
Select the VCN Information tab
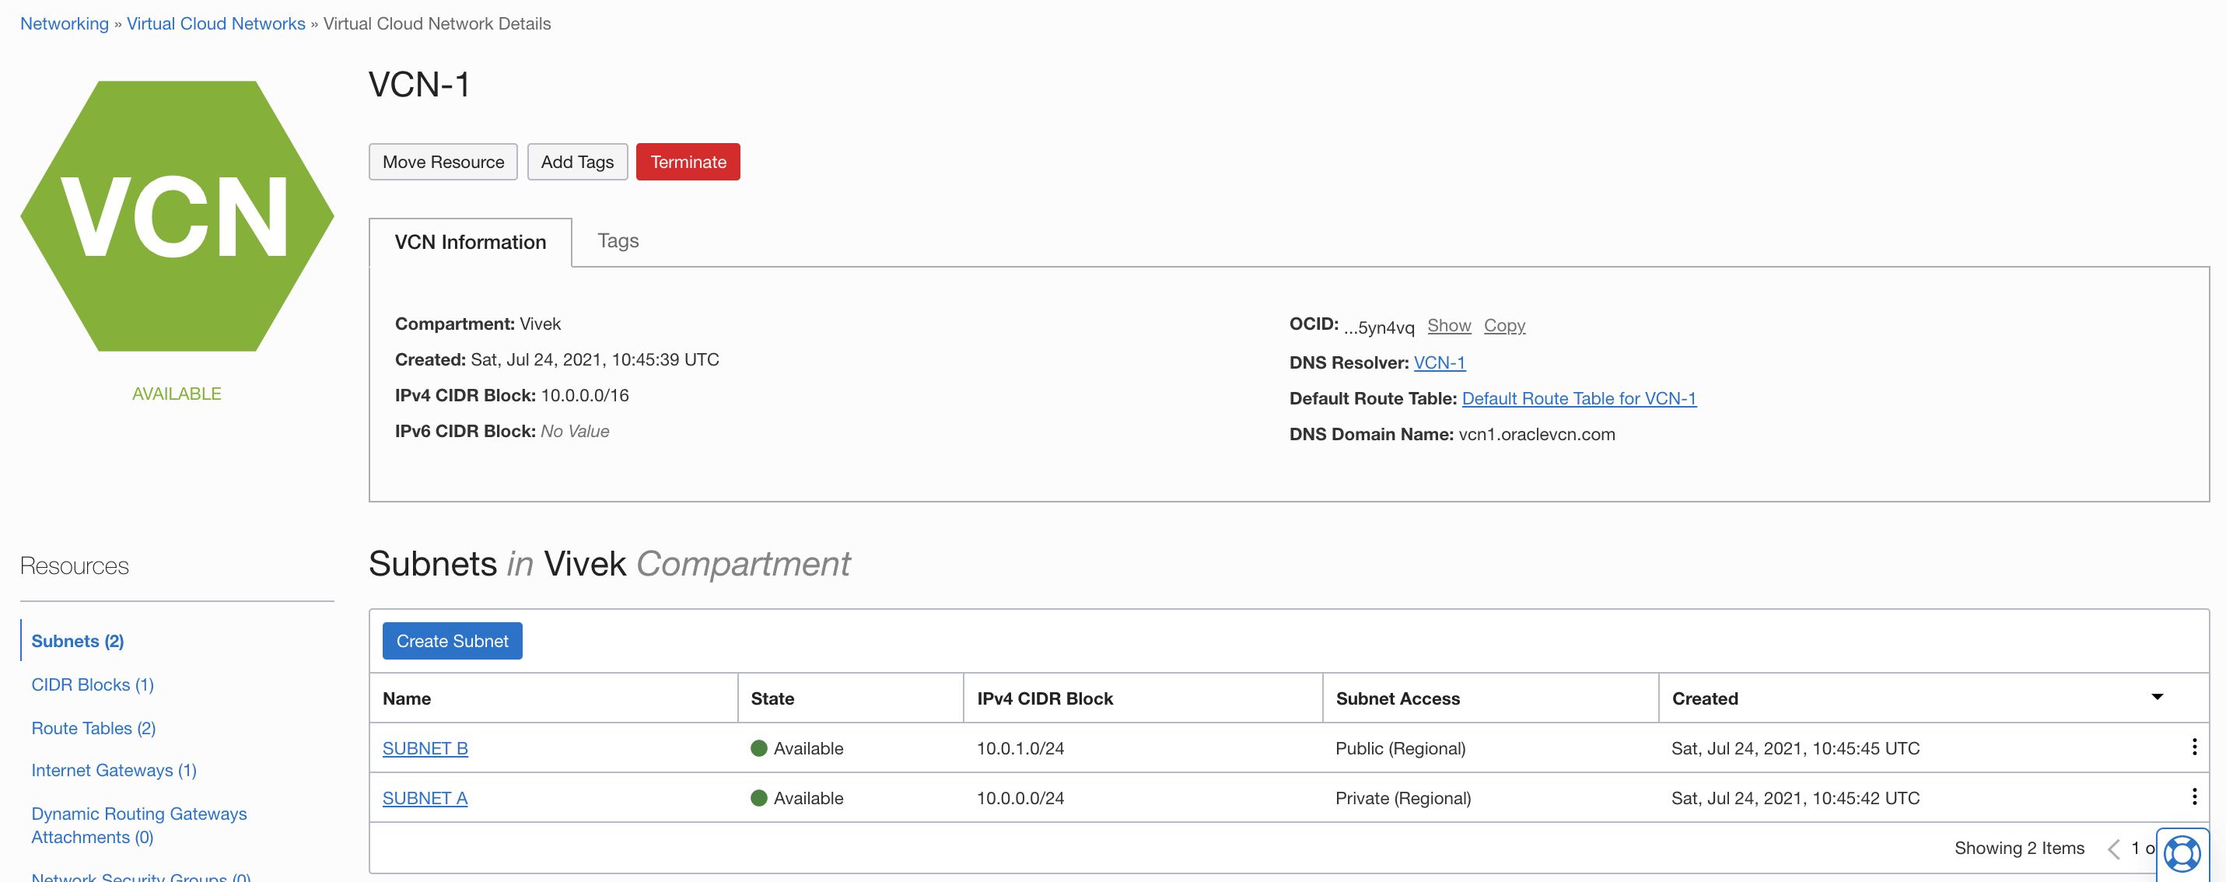[470, 243]
